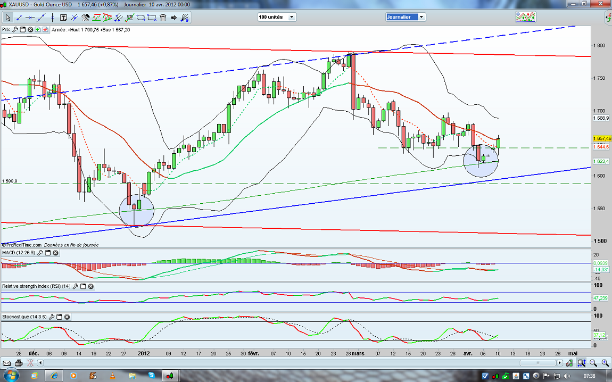Select the text annotation tool

(x=63, y=18)
